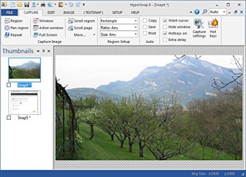Switch to the EDIT ribbon tab
This screenshot has height=177, width=246.
(x=51, y=12)
